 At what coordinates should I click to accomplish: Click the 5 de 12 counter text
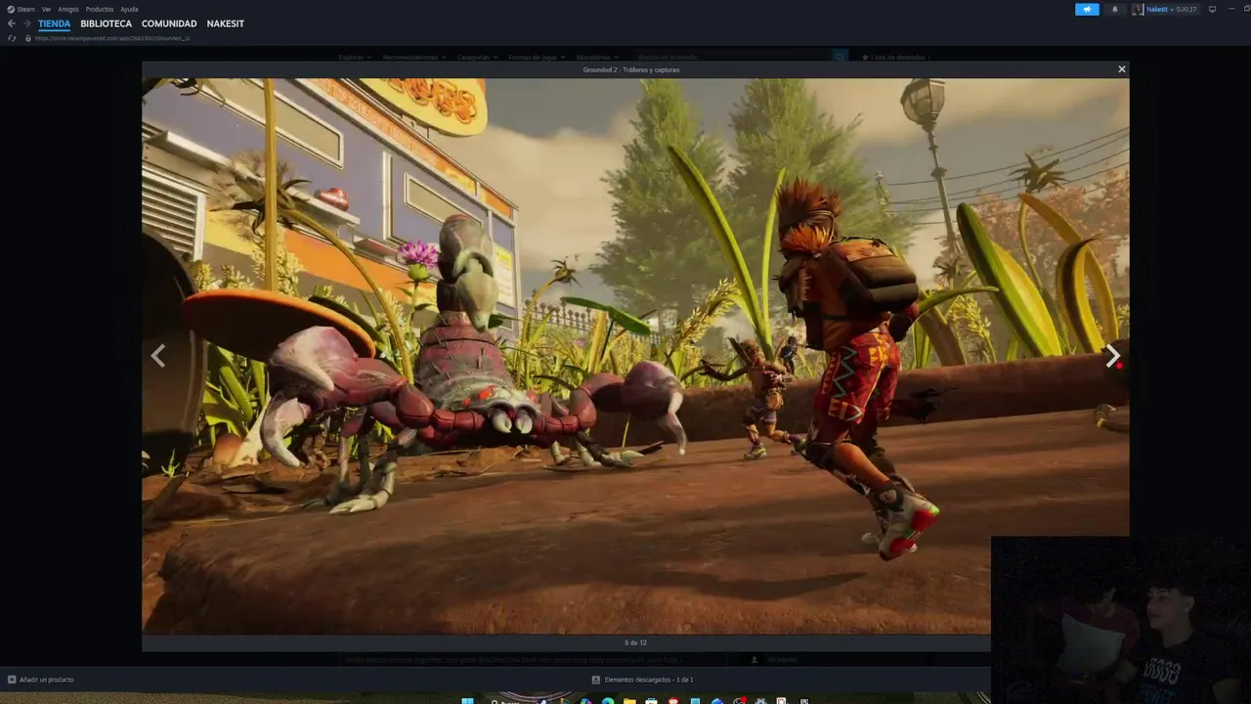[635, 642]
